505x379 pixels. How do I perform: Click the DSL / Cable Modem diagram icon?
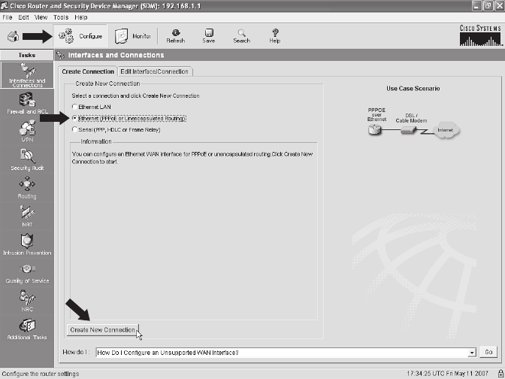click(409, 130)
